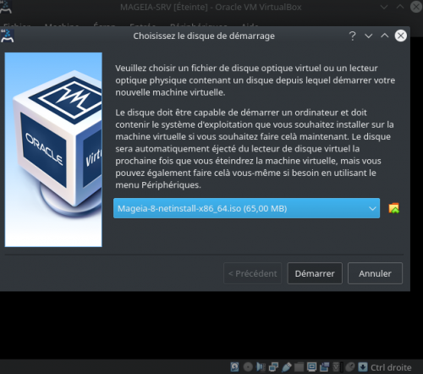The width and height of the screenshot is (423, 374).
Task: Click the Ctrl droite host key label
Action: [x=391, y=367]
